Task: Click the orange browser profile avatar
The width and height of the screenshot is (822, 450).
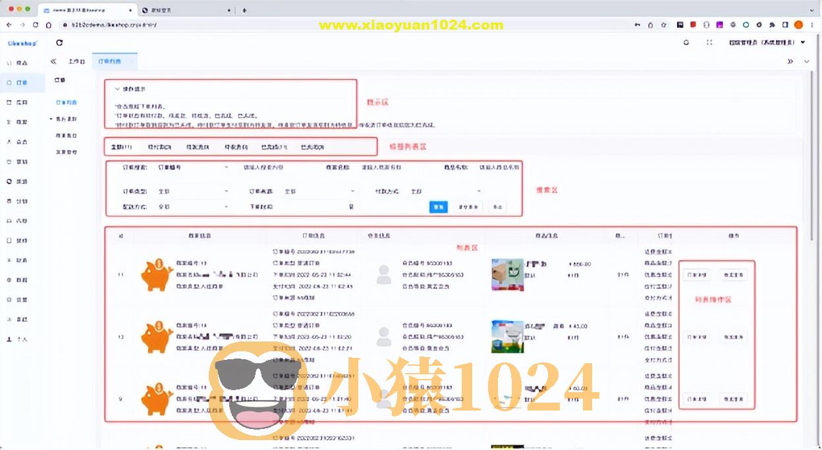Action: tap(798, 25)
